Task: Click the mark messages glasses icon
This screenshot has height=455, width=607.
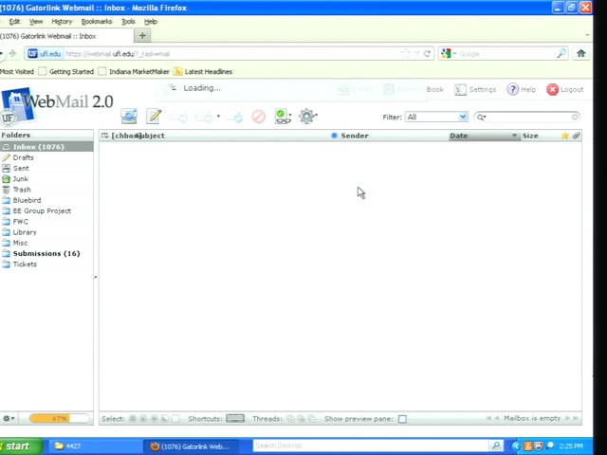Action: 283,116
